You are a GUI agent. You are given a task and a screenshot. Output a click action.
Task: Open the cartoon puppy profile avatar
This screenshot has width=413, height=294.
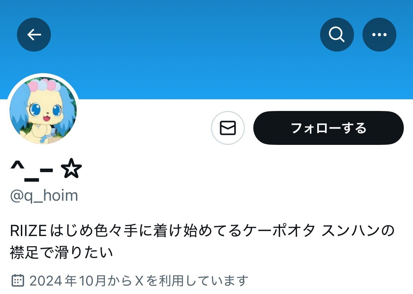coord(43,110)
